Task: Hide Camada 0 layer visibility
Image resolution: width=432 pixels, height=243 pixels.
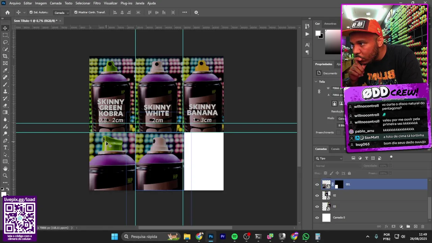Action: pos(317,218)
